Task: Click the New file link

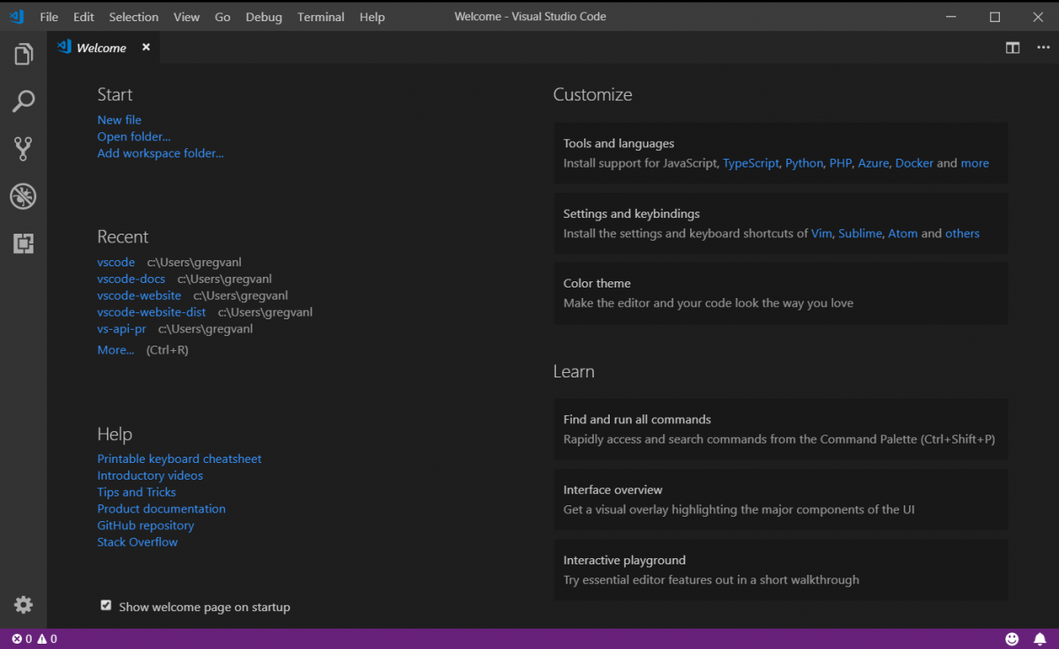Action: pyautogui.click(x=119, y=119)
